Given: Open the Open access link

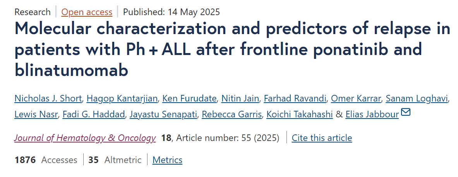Looking at the screenshot, I should pos(87,12).
